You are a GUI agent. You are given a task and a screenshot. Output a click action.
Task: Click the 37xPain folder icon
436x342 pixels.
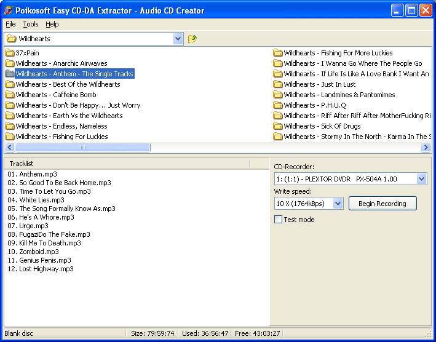pos(10,53)
